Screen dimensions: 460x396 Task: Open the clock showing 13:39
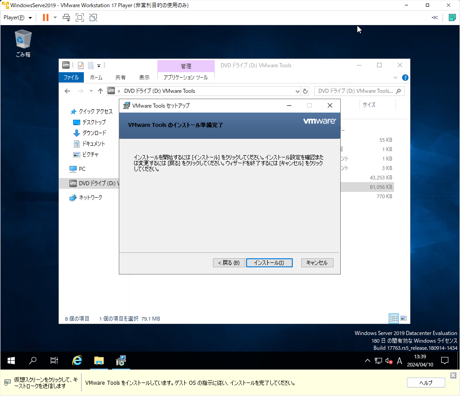click(x=420, y=361)
